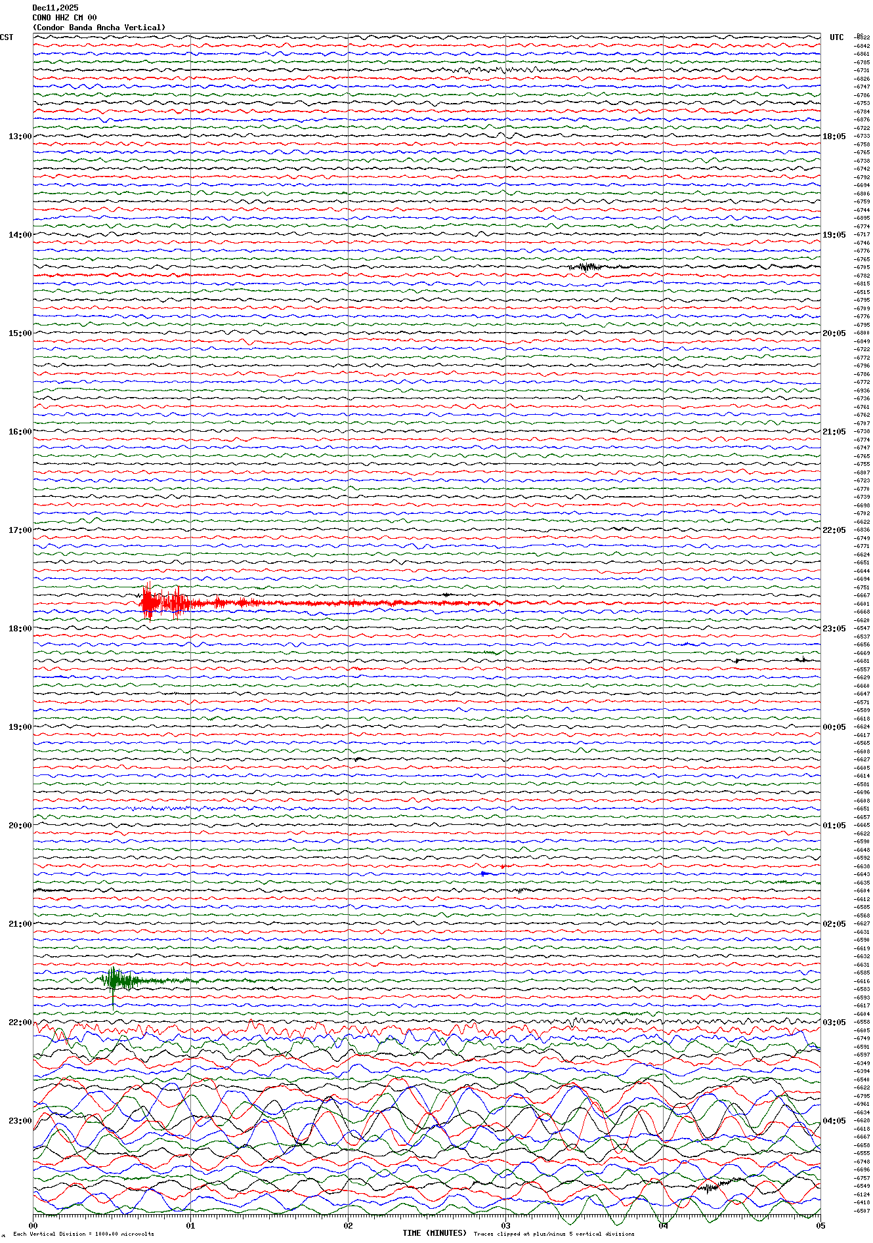Click the CONO HHZ CM 00 station label
Viewport: 873px width, 1243px height.
pyautogui.click(x=64, y=18)
